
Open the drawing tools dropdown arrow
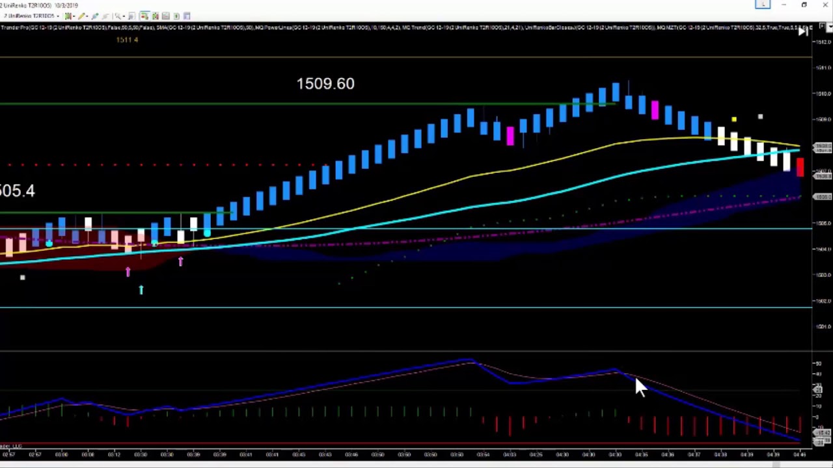tap(87, 16)
